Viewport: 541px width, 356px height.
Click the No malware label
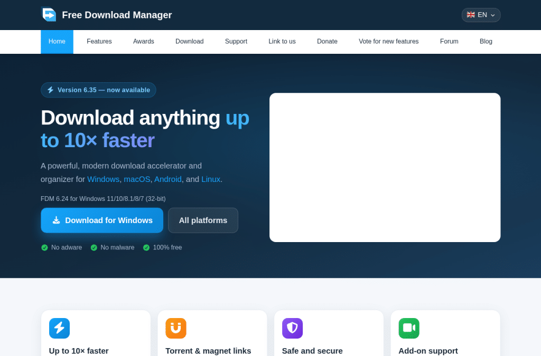click(117, 247)
